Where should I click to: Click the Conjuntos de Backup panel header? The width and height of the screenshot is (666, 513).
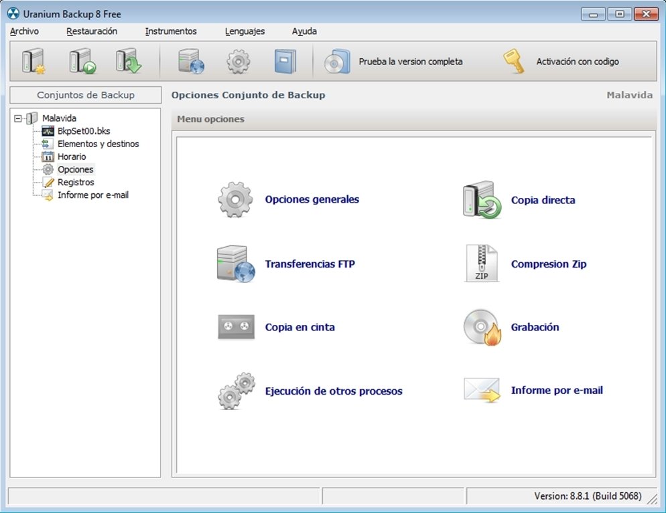pyautogui.click(x=85, y=95)
